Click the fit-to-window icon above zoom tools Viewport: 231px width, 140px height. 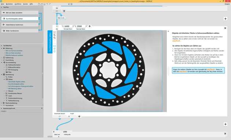click(x=55, y=32)
